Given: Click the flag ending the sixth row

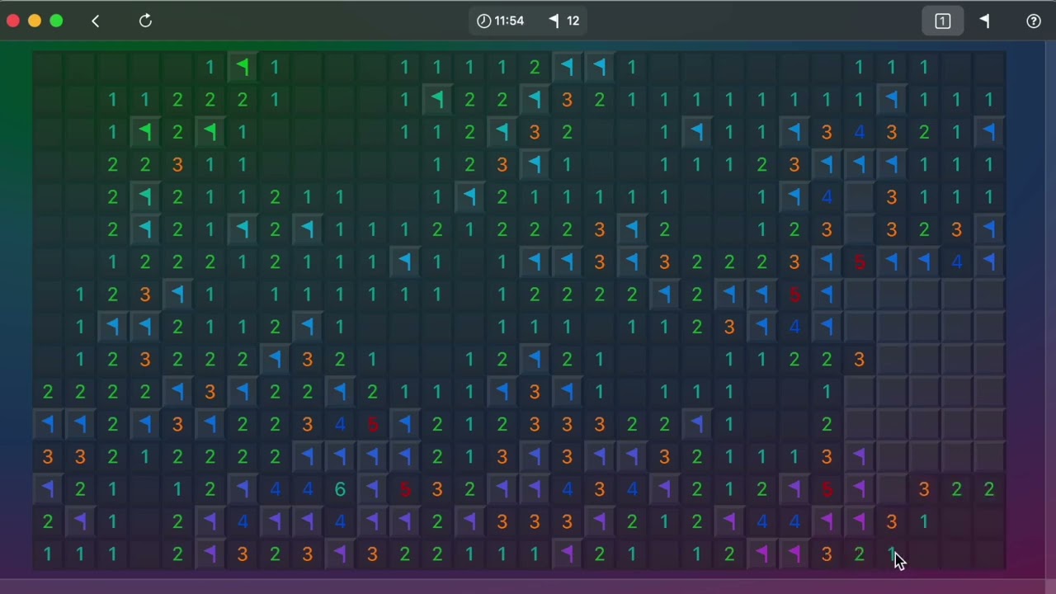Looking at the screenshot, I should coord(989,229).
